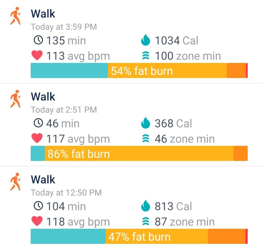Click the teal segment of the 47% fat burn bar

[67, 236]
